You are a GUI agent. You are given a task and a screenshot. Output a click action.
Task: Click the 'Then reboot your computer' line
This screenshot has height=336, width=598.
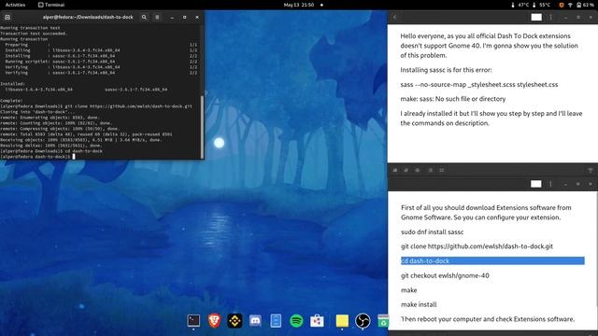[488, 319]
